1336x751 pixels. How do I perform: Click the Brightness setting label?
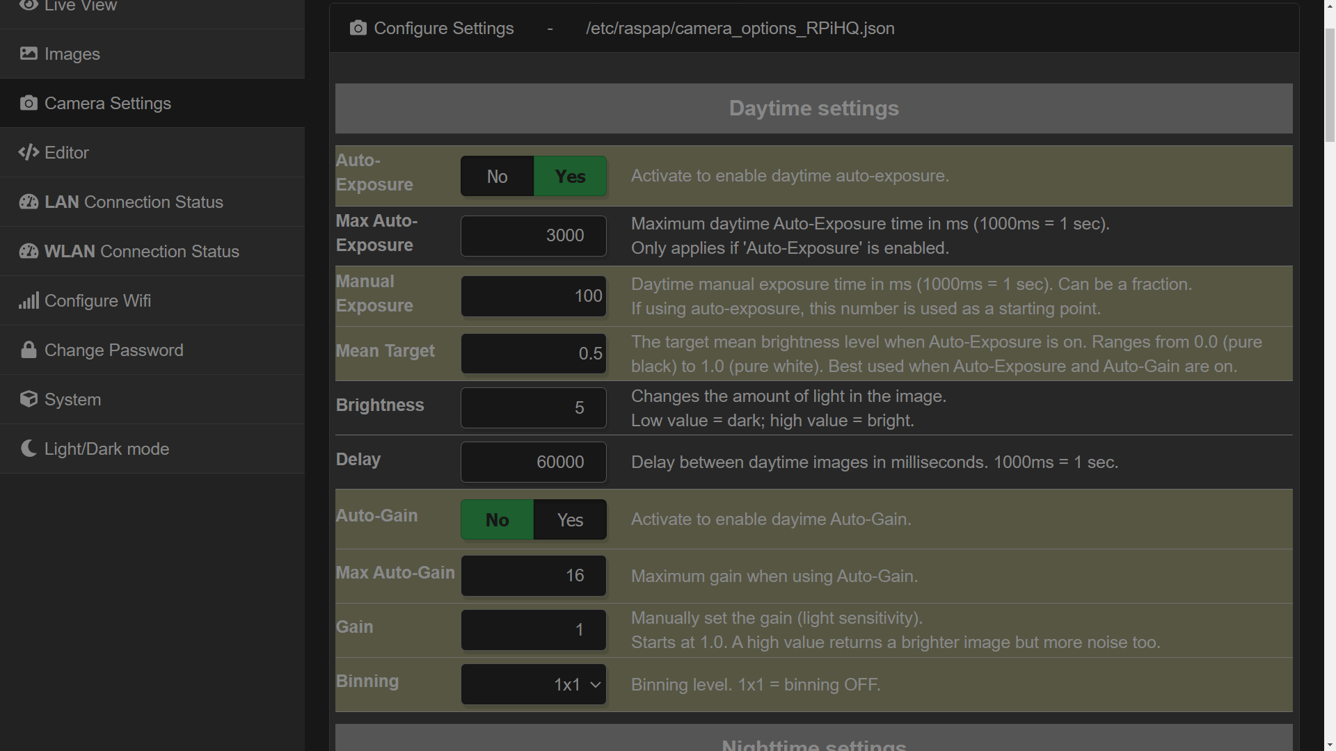point(380,405)
